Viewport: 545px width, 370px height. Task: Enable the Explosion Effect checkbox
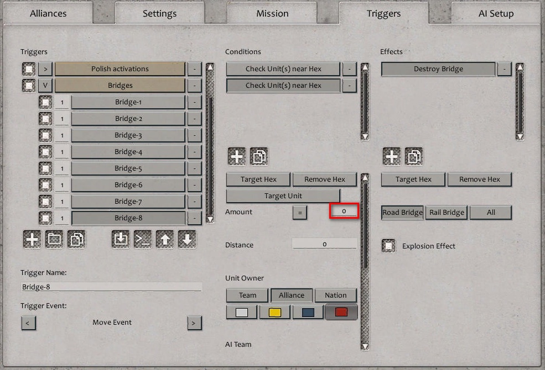pos(388,246)
